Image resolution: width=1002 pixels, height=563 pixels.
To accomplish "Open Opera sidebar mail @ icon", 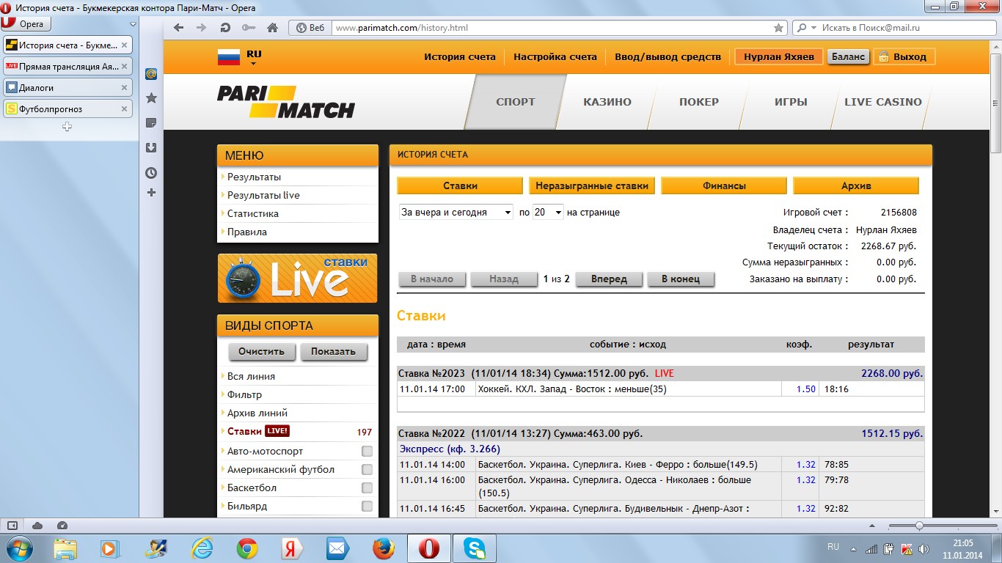I will [151, 73].
